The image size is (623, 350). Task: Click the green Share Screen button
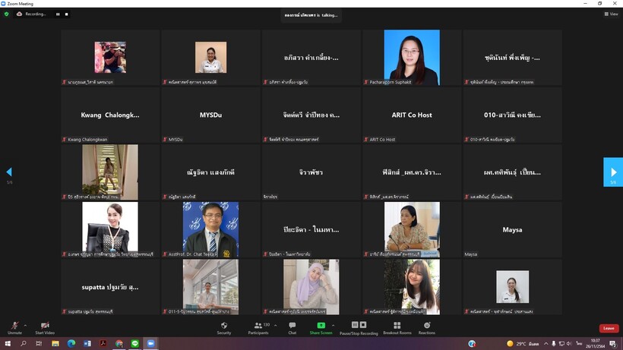320,326
